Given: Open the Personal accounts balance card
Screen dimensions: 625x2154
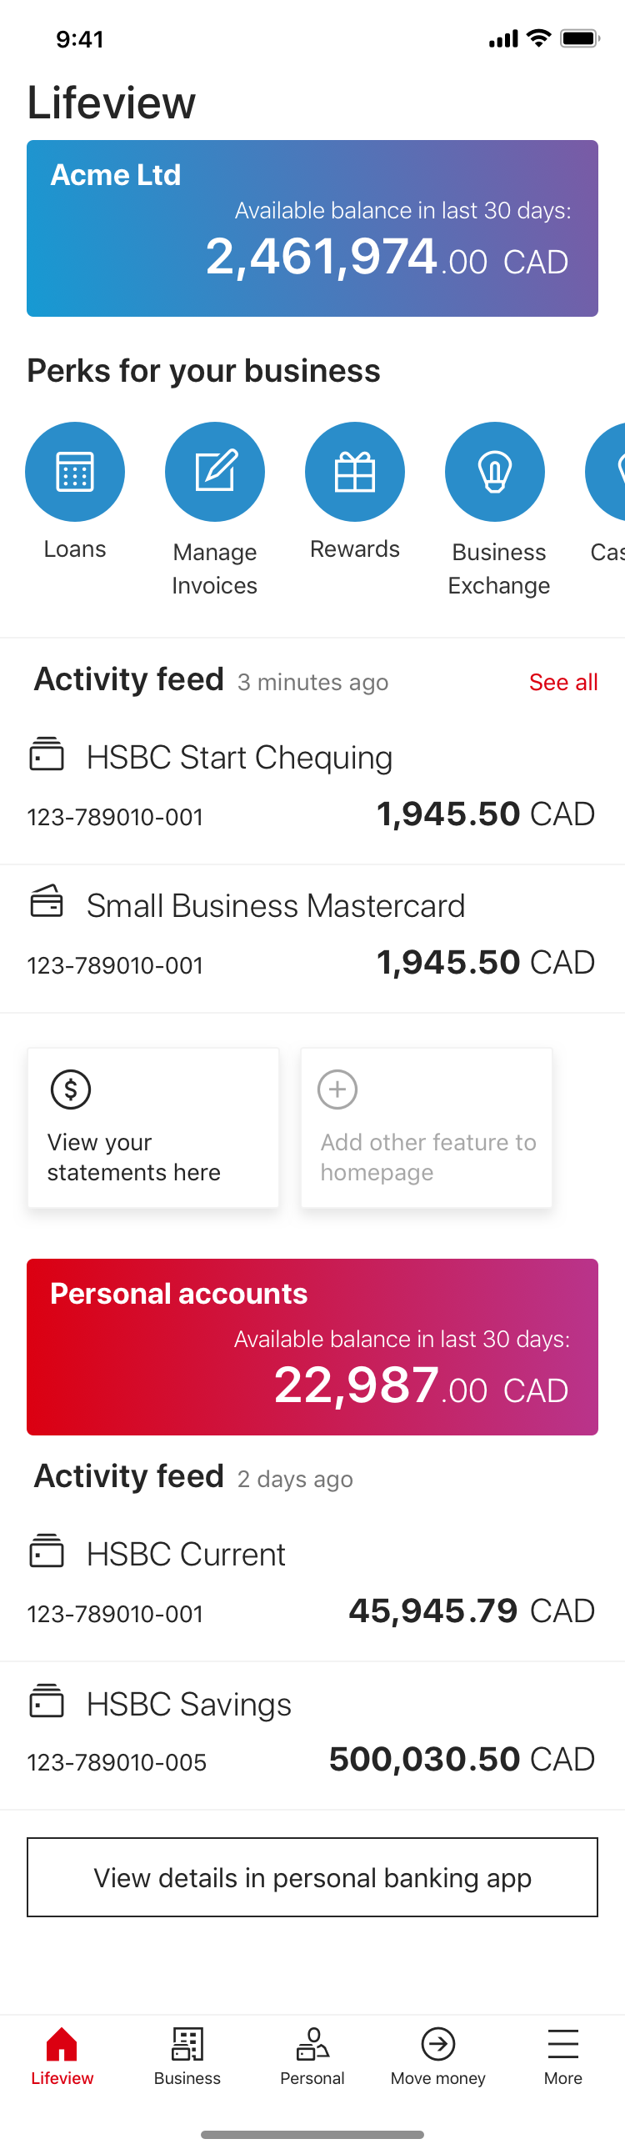Looking at the screenshot, I should [x=312, y=1346].
